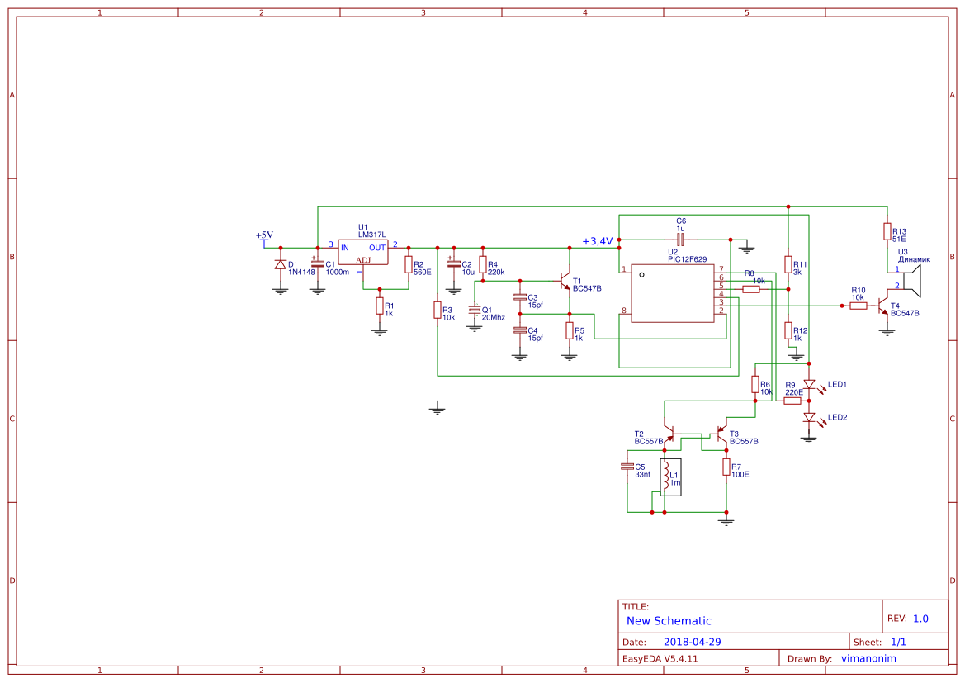This screenshot has width=965, height=683.
Task: Click the +5V power flag
Action: [263, 237]
